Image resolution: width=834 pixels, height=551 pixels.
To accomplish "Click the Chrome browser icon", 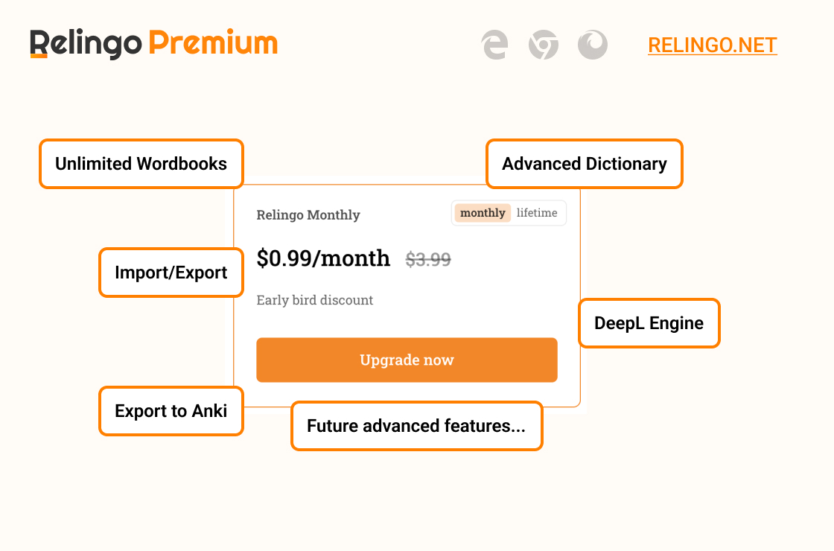I will tap(543, 45).
